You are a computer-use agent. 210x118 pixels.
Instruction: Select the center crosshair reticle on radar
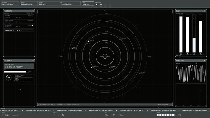coord(105,56)
